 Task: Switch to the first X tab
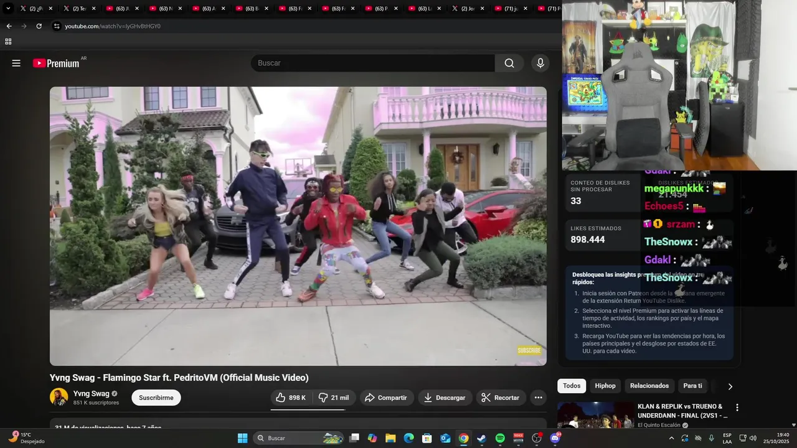click(x=34, y=9)
